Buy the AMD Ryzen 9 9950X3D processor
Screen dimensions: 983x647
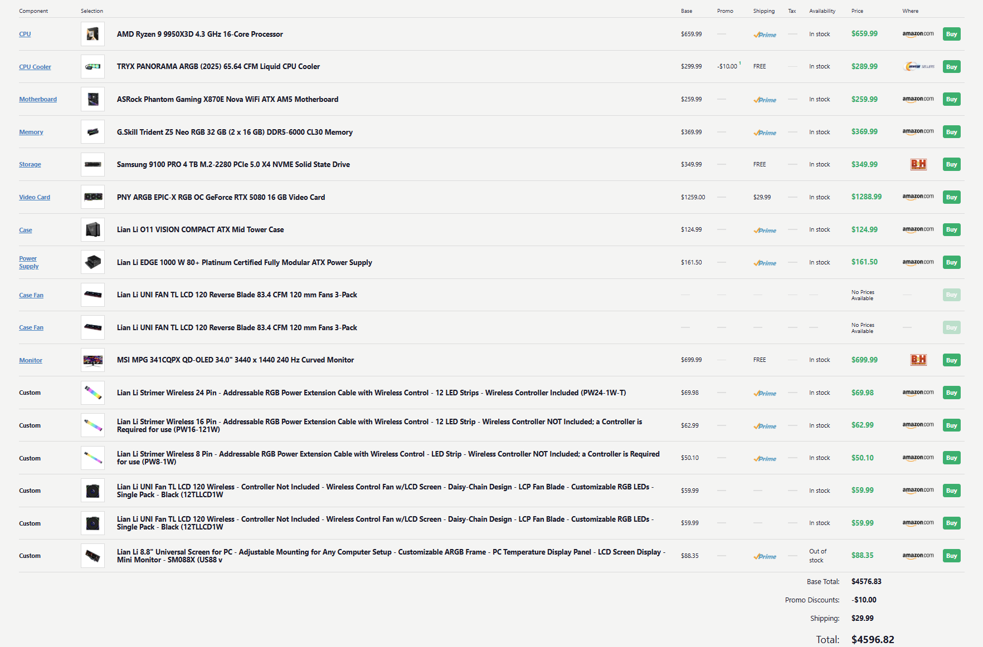tap(951, 34)
